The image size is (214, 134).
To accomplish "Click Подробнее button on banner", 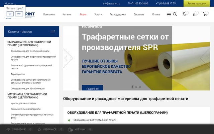I will click(x=92, y=88).
